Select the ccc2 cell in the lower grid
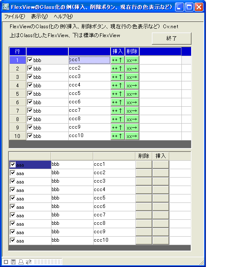This screenshot has width=243, height=267. click(x=114, y=173)
